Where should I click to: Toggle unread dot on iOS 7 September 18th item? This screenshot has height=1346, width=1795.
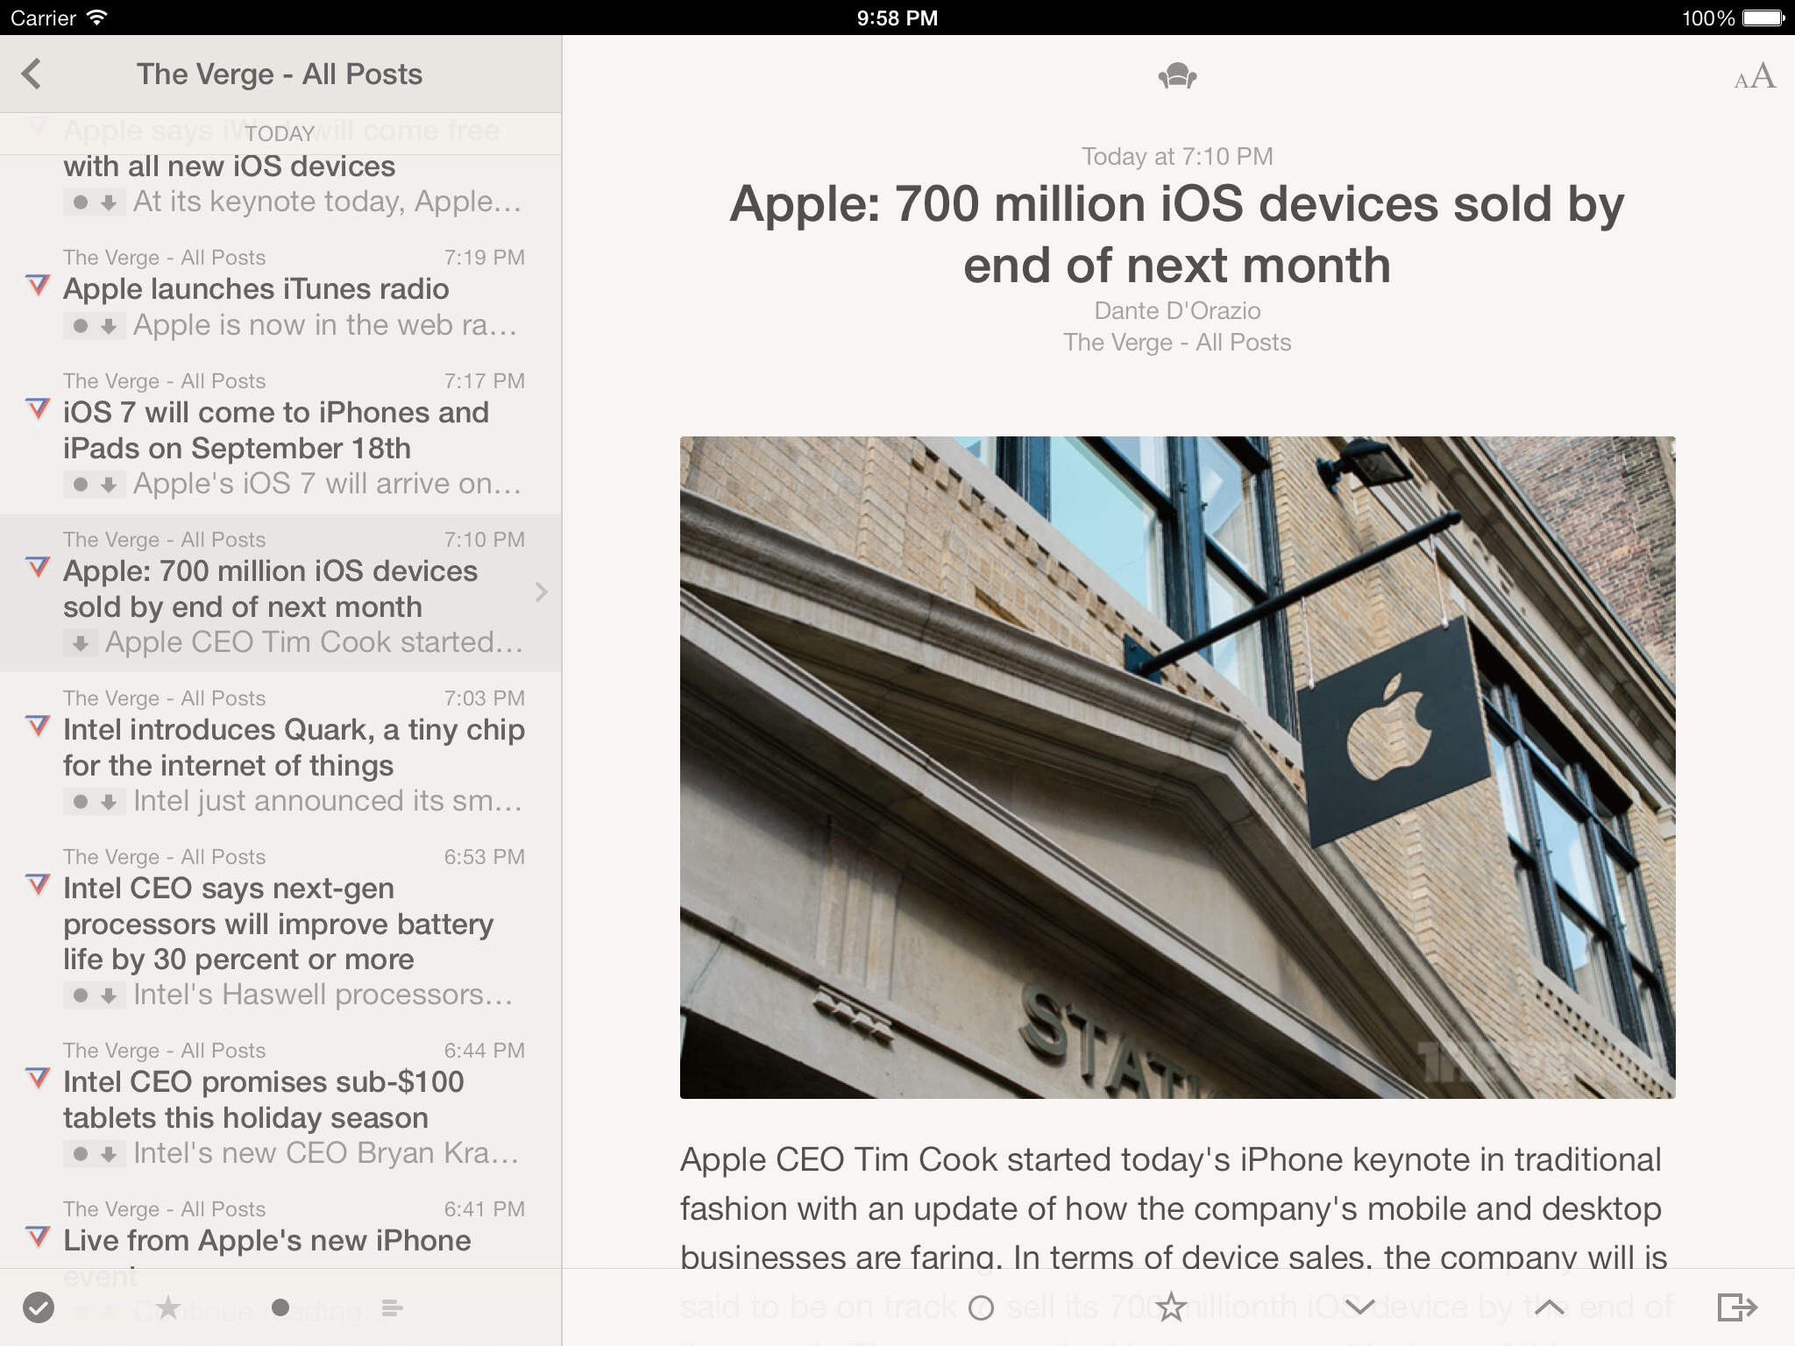(81, 485)
